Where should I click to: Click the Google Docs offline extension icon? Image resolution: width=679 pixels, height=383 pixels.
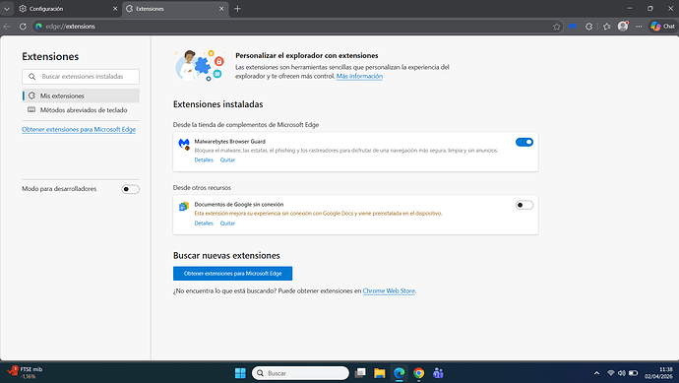tap(184, 206)
